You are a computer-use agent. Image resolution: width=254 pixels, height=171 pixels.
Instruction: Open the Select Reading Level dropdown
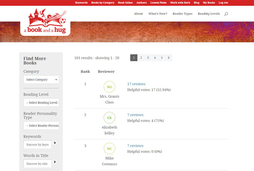click(41, 103)
